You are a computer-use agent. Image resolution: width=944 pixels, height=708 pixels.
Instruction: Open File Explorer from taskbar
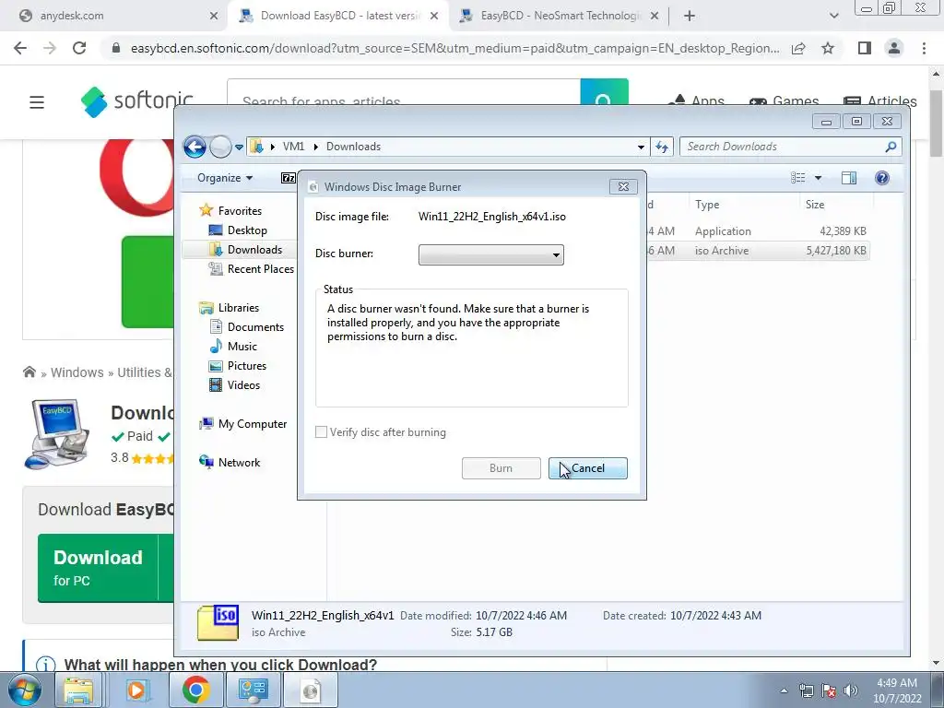[x=79, y=690]
